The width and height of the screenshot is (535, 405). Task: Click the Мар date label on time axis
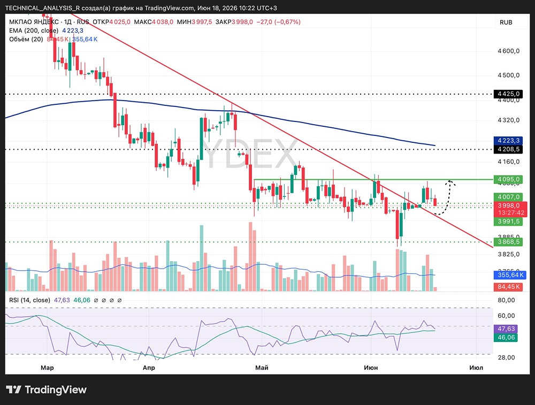47,368
